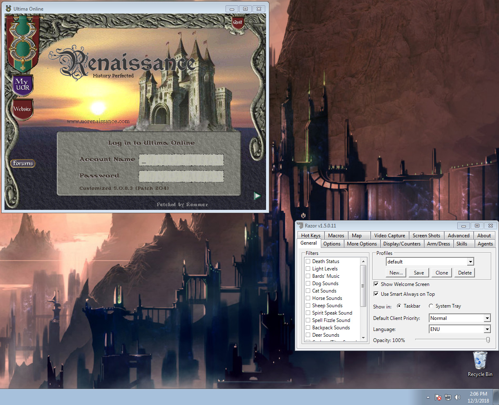Click the green next arrow to log in

pyautogui.click(x=257, y=196)
